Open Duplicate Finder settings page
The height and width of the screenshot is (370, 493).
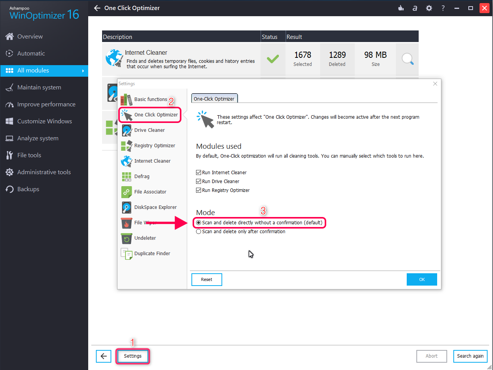coord(152,254)
